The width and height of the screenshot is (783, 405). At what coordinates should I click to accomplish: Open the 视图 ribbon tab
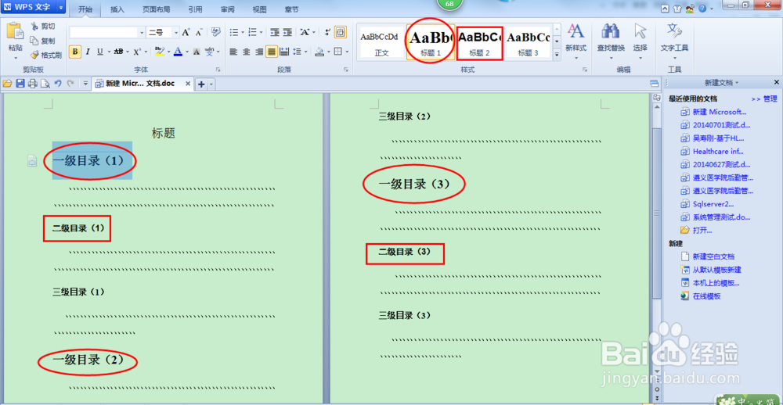pos(260,9)
